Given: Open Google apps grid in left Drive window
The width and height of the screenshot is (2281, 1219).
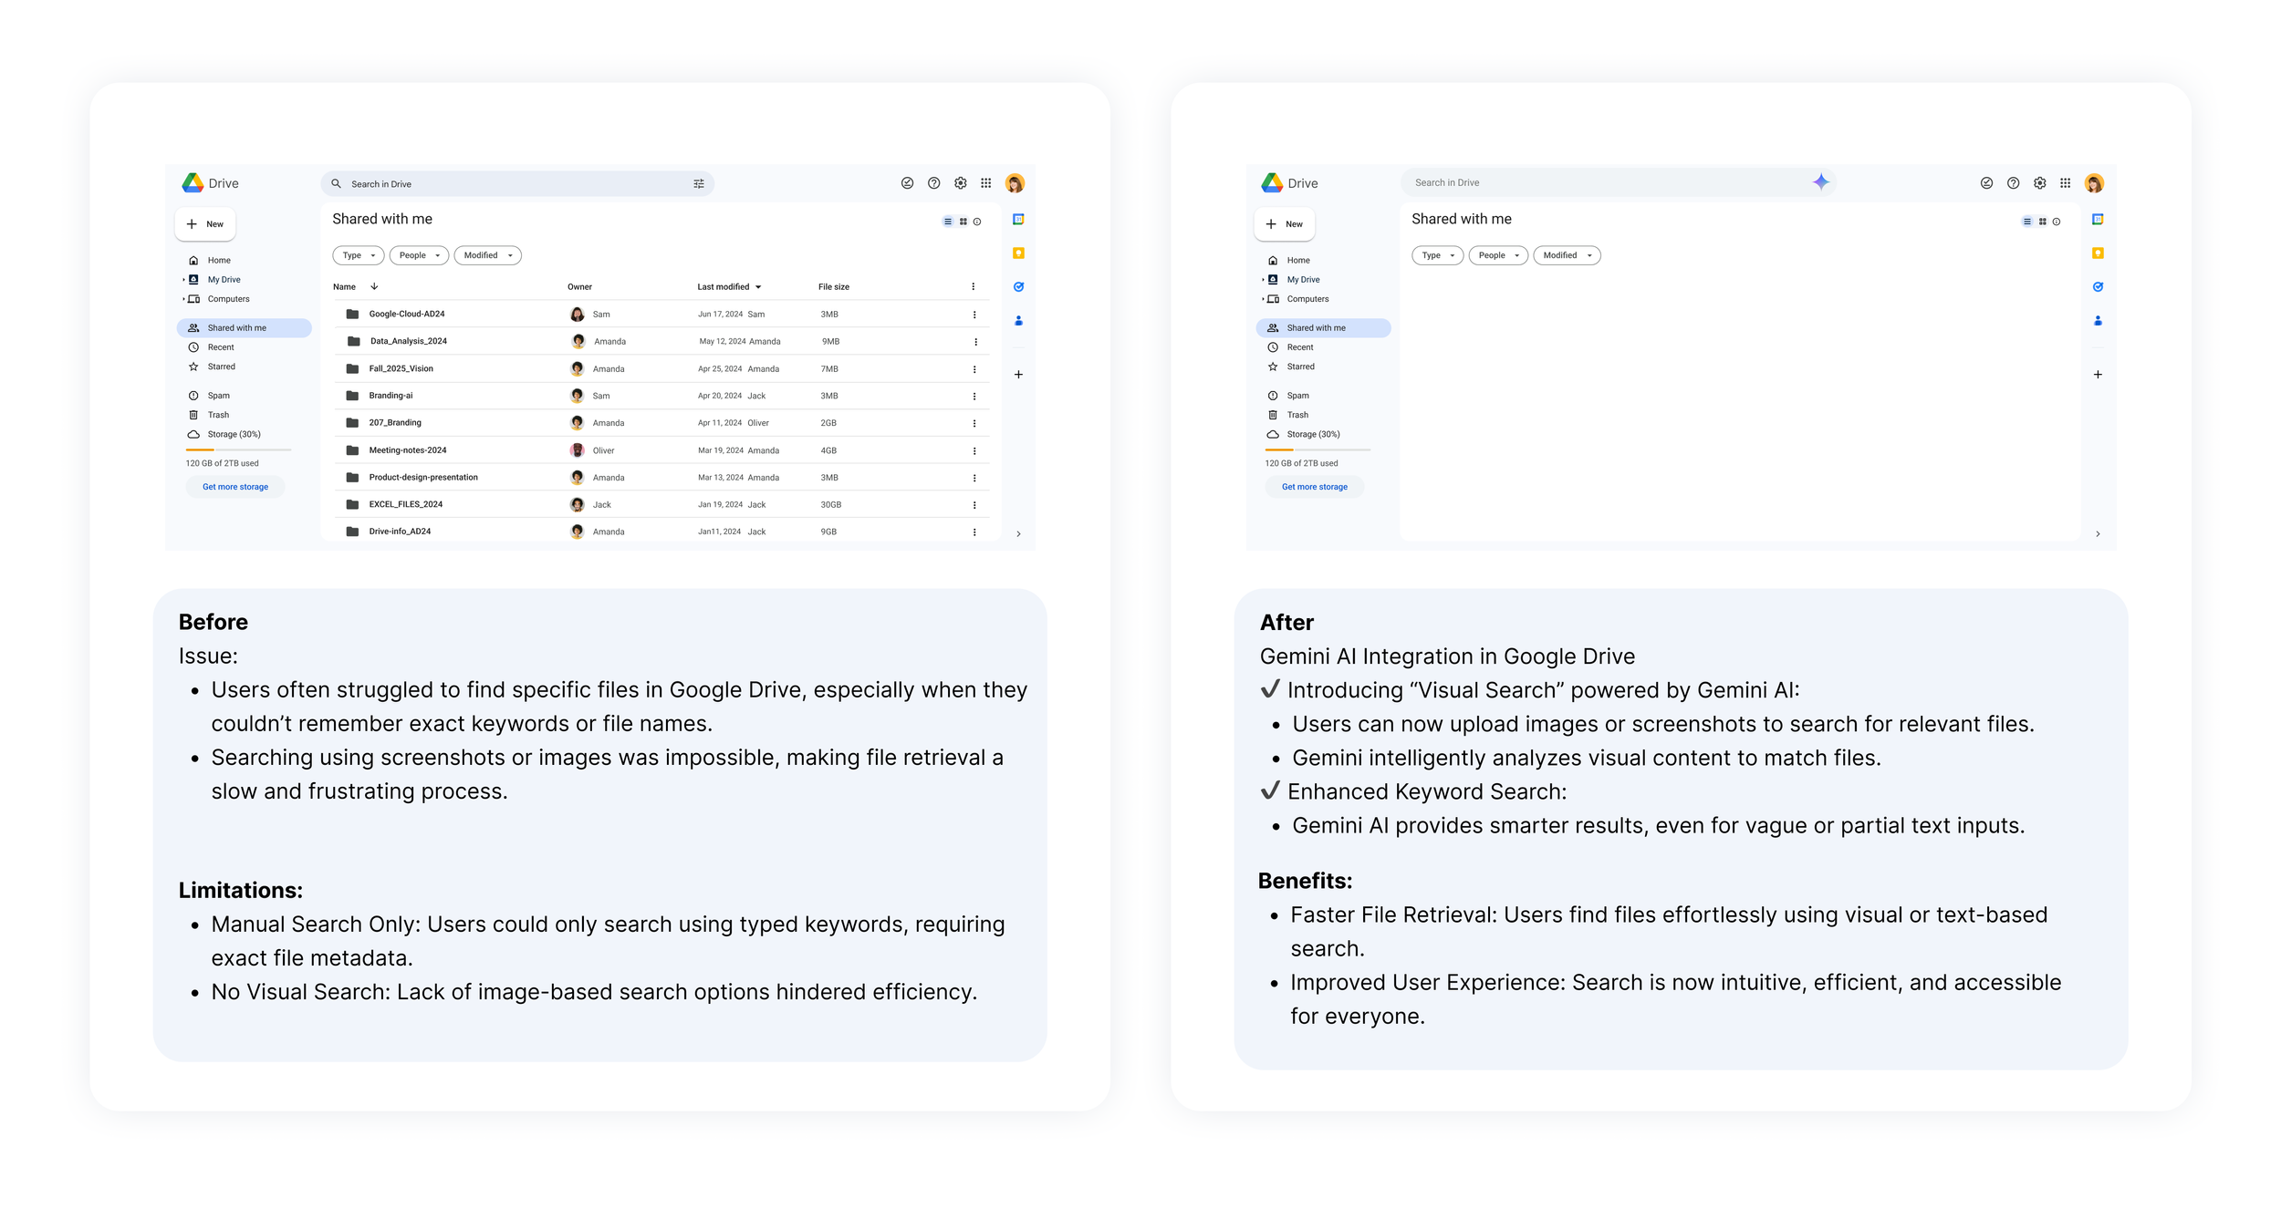Looking at the screenshot, I should click(986, 183).
